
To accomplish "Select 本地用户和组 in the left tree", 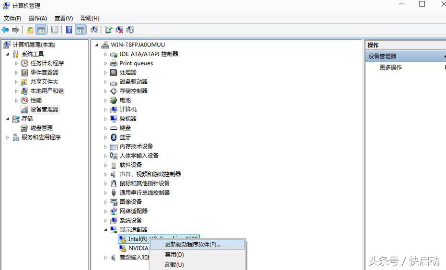I will pyautogui.click(x=47, y=91).
